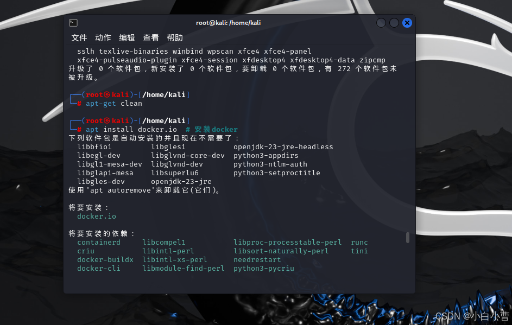Click the 'apt install docker.io' command
Viewport: 512px width, 325px height.
point(131,130)
